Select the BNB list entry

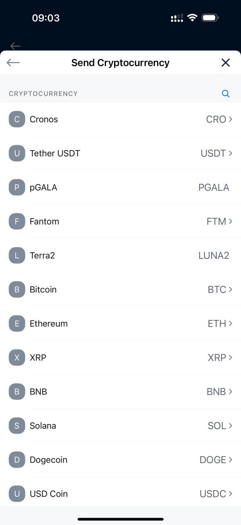pyautogui.click(x=120, y=392)
